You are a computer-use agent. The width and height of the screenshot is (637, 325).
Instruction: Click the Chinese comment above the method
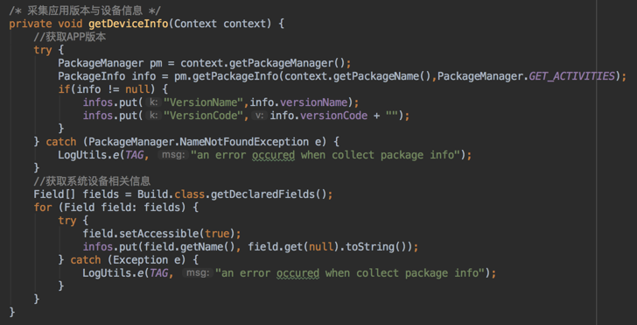(x=85, y=11)
